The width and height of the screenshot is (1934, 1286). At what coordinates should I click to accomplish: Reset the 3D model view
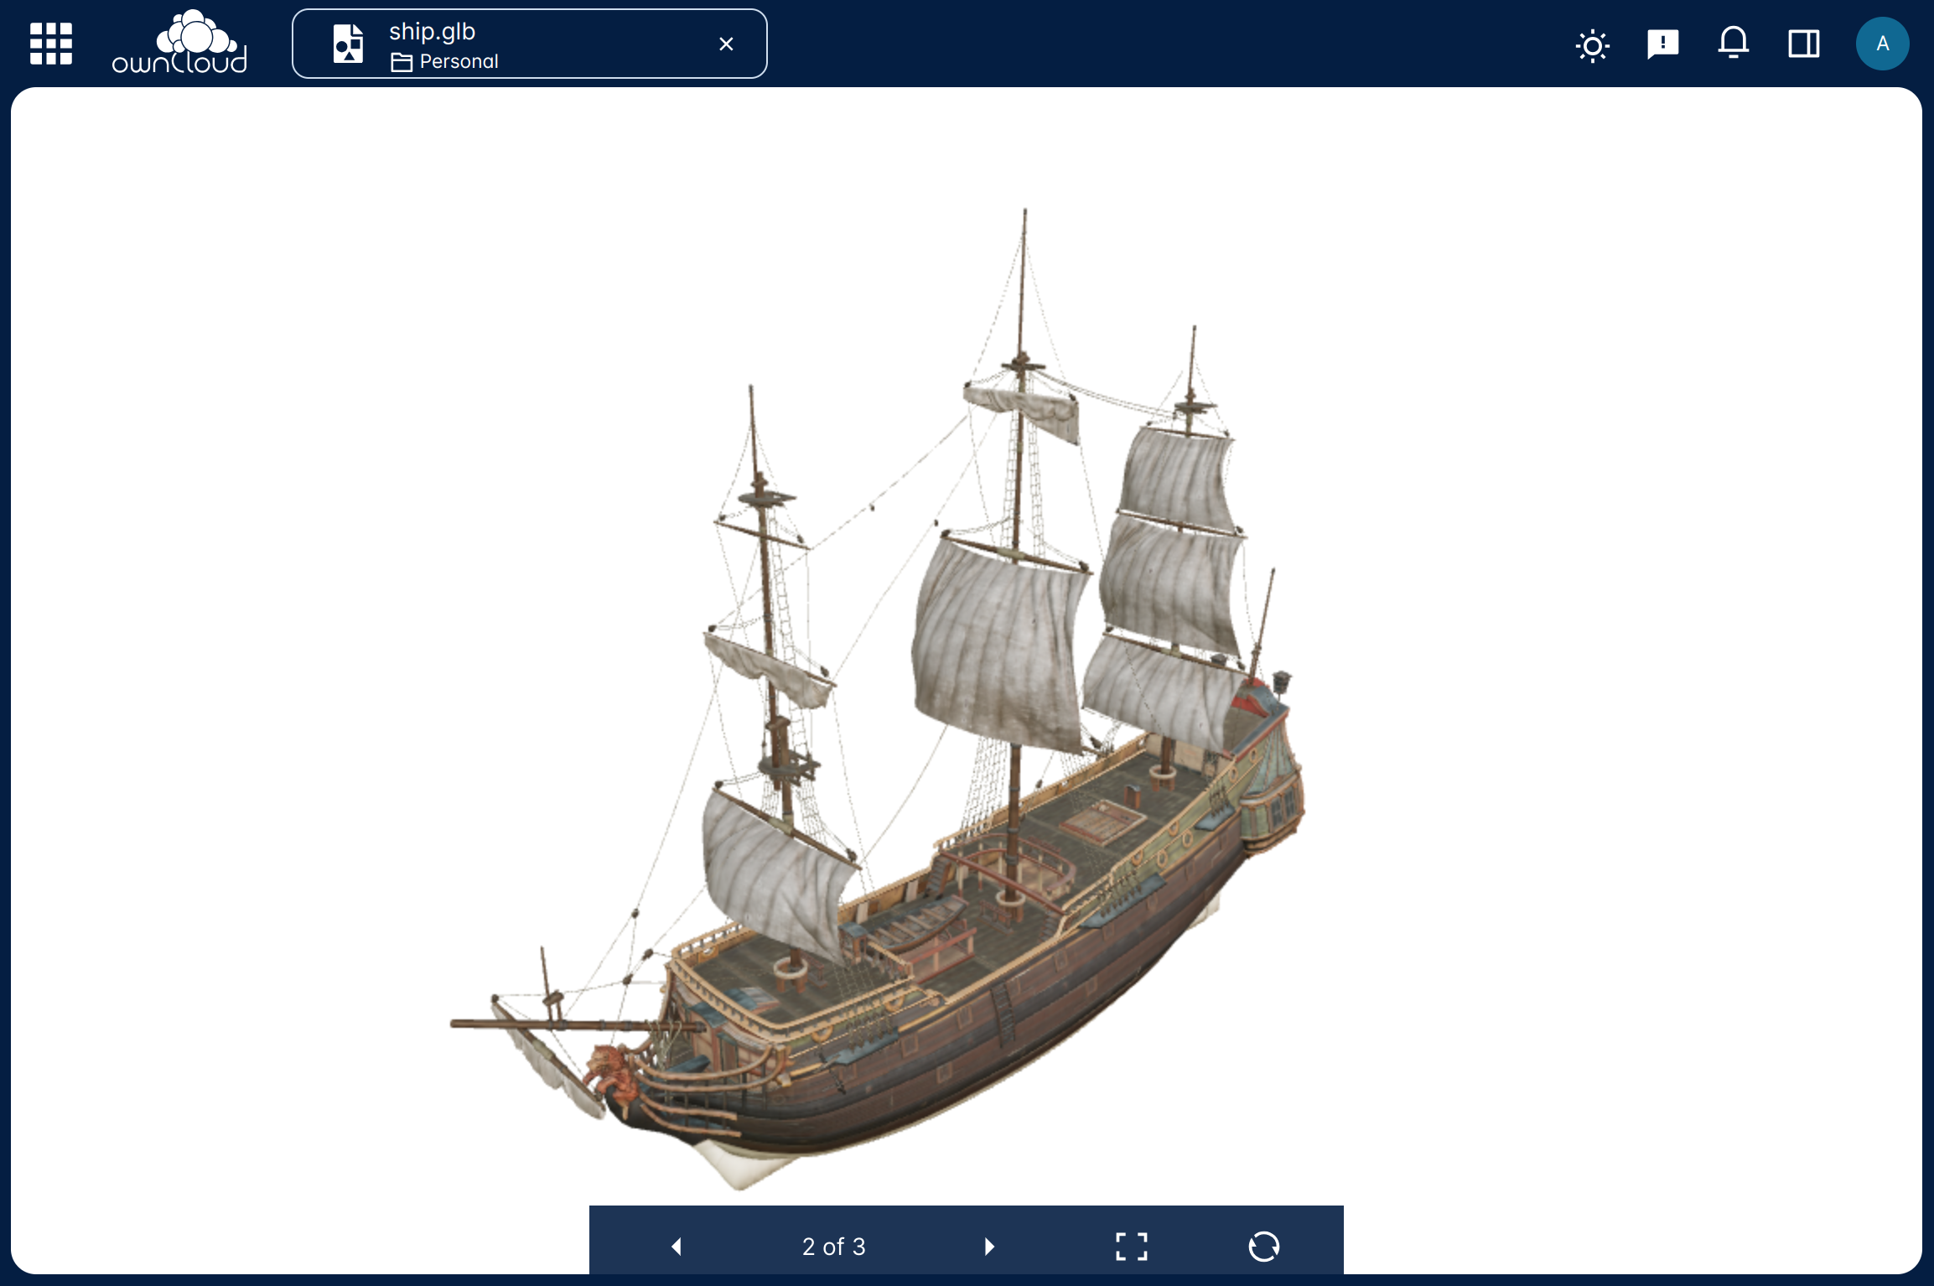click(1263, 1247)
